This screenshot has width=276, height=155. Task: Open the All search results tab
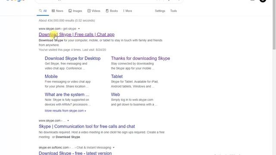coord(43,11)
